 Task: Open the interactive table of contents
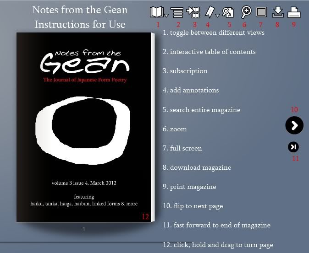[x=177, y=12]
